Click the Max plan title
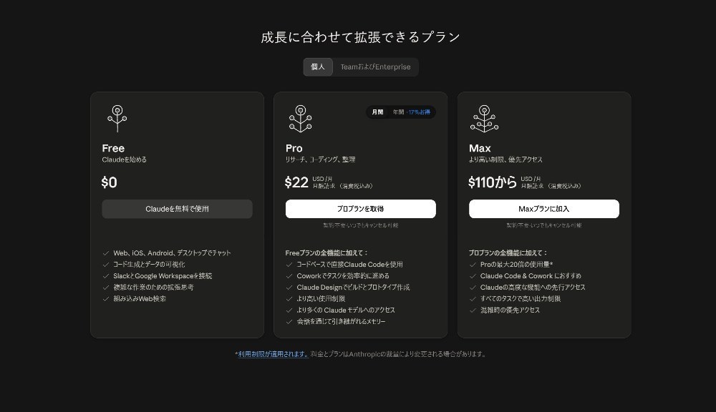Screen dimensions: 716x412 [x=480, y=148]
